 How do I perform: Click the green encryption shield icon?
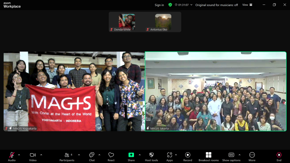[x=170, y=5]
